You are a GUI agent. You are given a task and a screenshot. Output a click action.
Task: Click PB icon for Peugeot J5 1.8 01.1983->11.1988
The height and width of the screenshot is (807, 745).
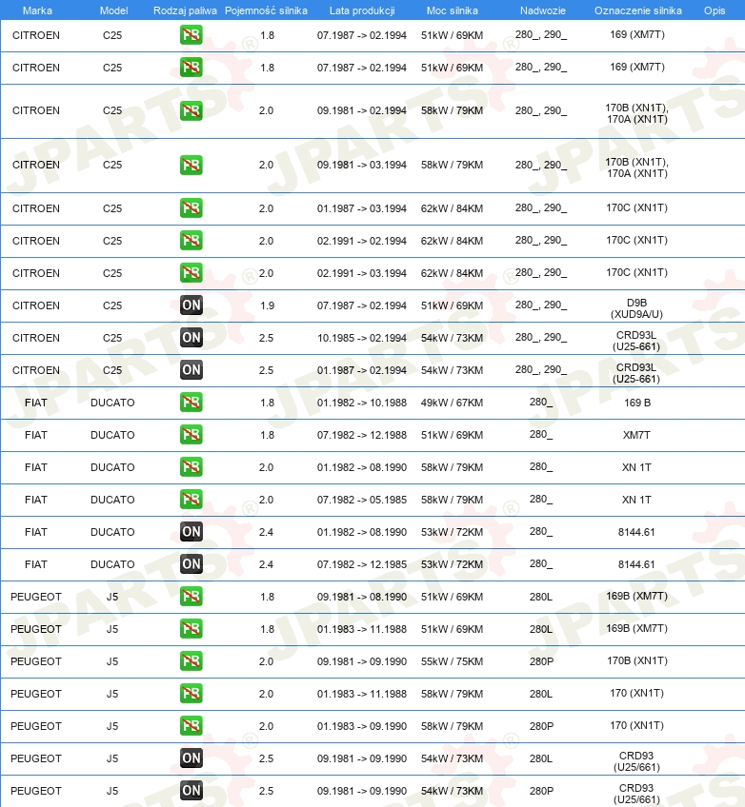[x=191, y=629]
